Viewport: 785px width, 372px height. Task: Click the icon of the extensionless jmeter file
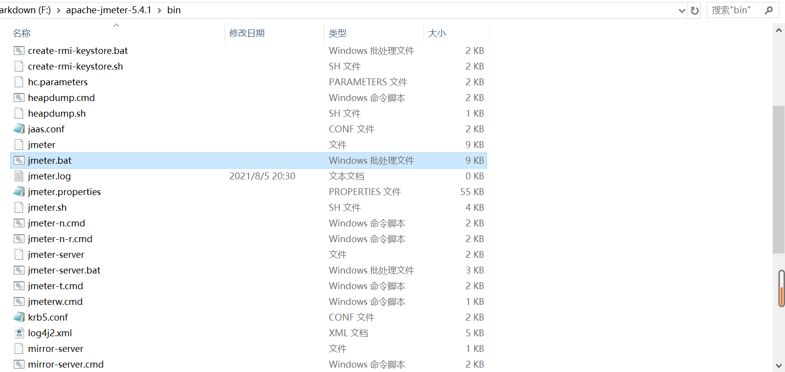pos(19,145)
